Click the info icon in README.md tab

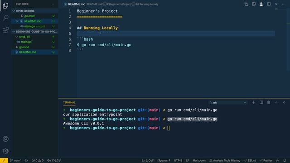click(x=65, y=4)
